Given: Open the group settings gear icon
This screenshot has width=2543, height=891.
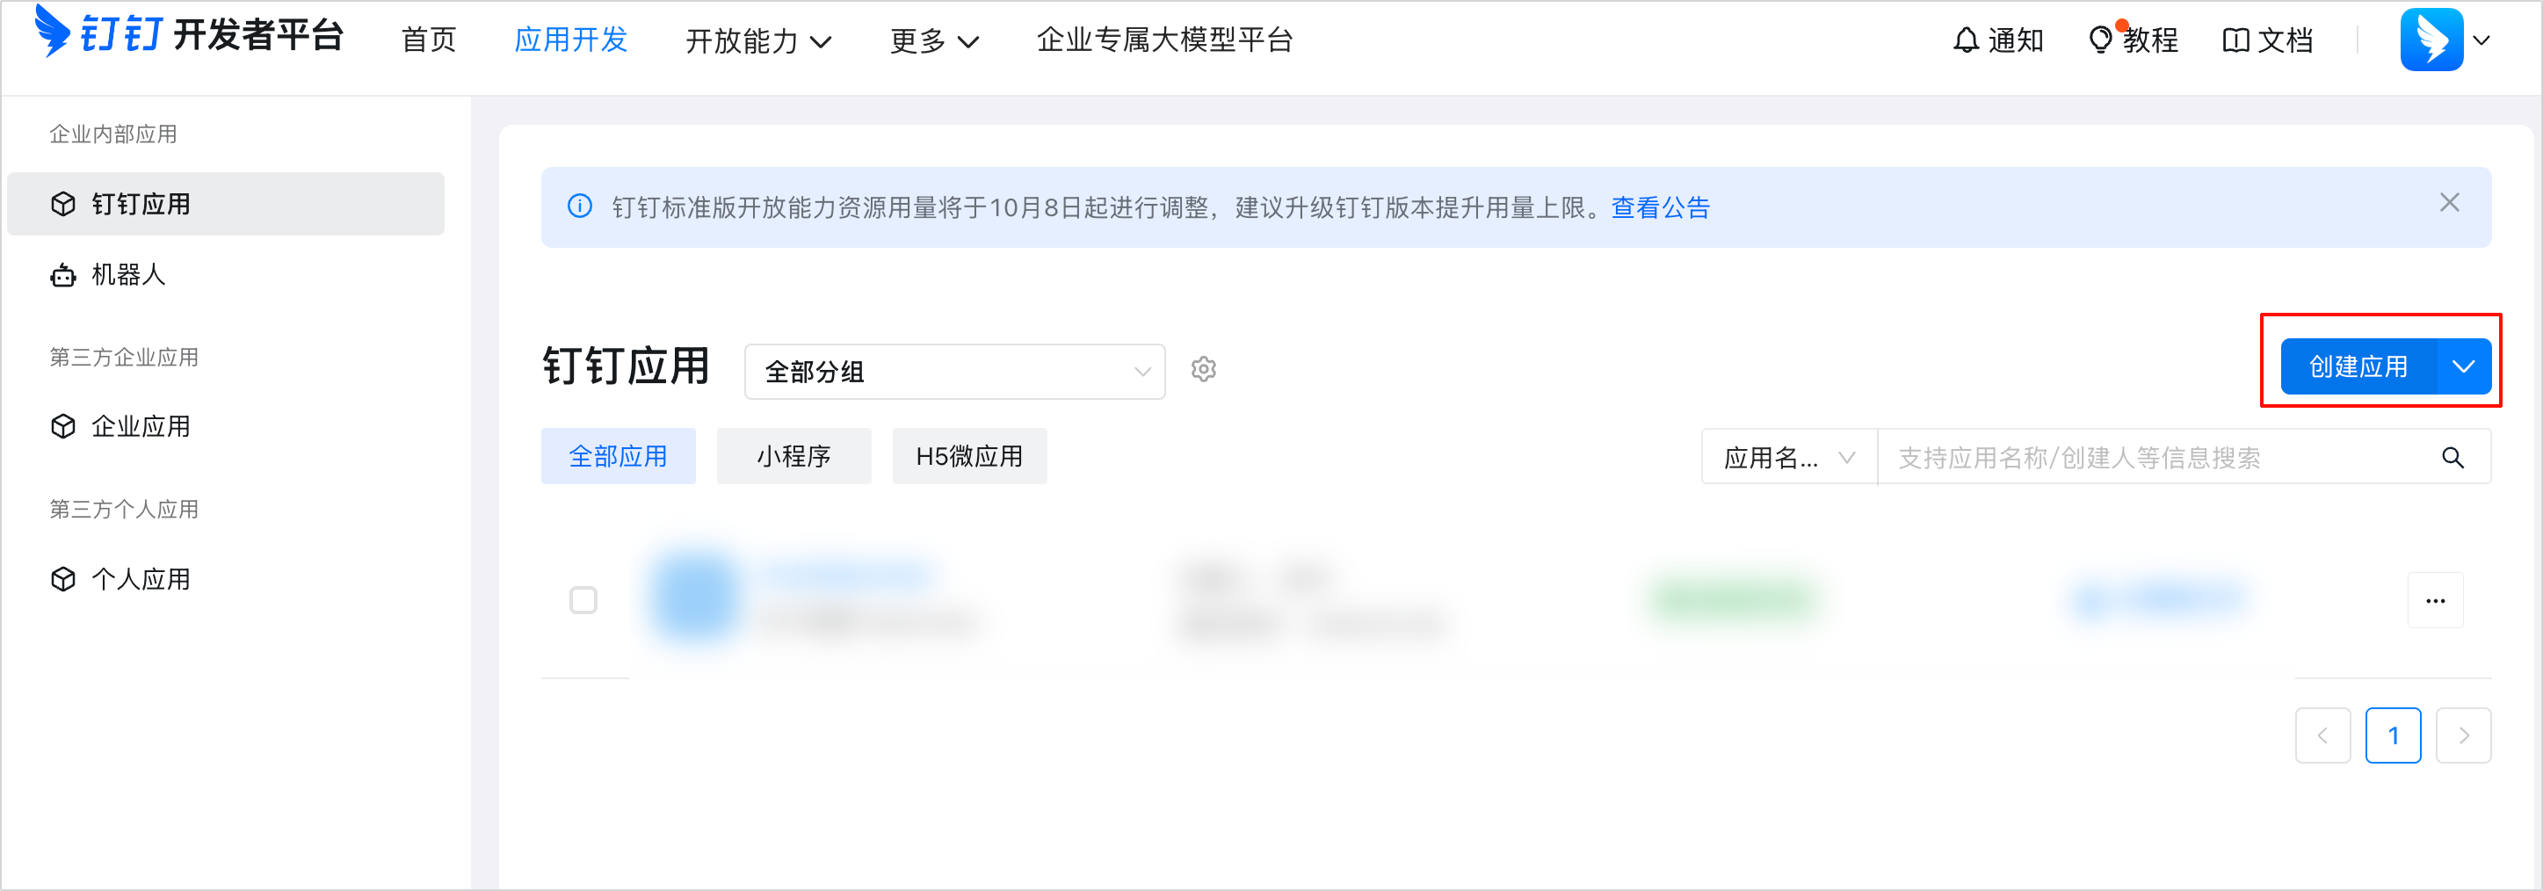Looking at the screenshot, I should (1205, 369).
